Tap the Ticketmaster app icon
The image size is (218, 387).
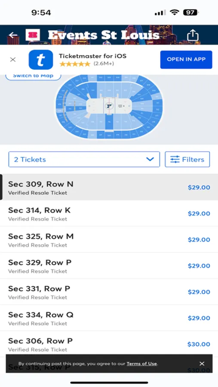41,59
